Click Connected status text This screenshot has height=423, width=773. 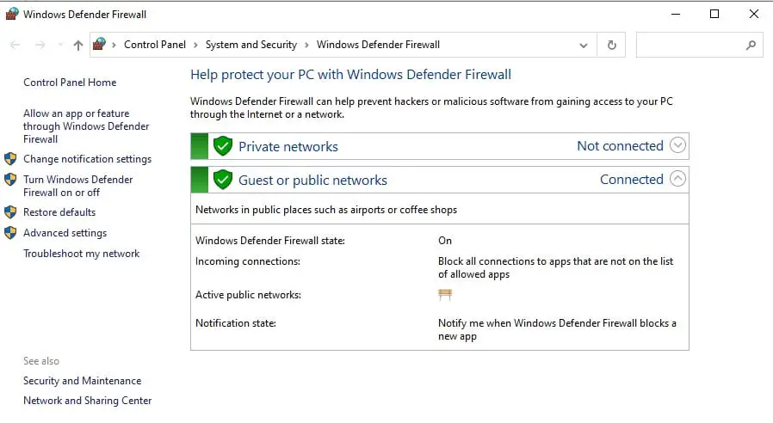[632, 179]
